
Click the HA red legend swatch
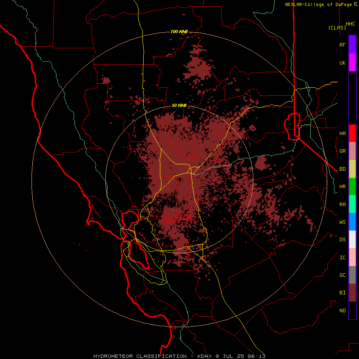(352, 133)
